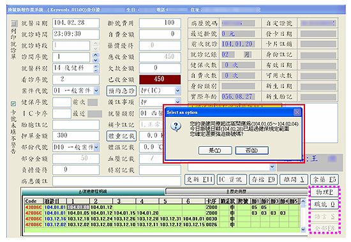Click 是(Y) to force registration

coord(215,150)
